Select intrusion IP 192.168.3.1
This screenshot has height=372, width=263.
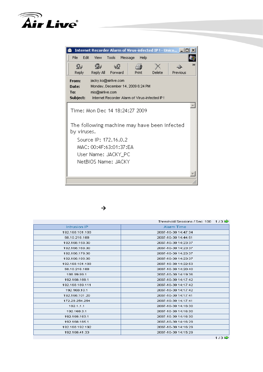pos(77,311)
